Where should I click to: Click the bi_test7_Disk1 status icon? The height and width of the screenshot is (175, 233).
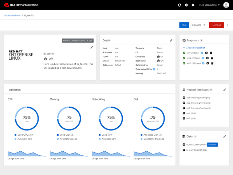(x=184, y=150)
